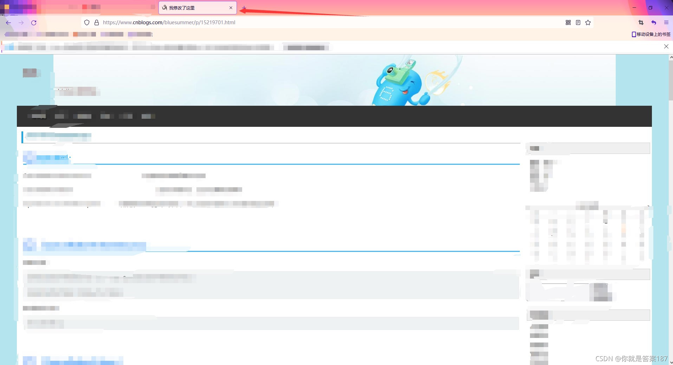
Task: Close the 我修改了这里 tab
Action: [231, 8]
